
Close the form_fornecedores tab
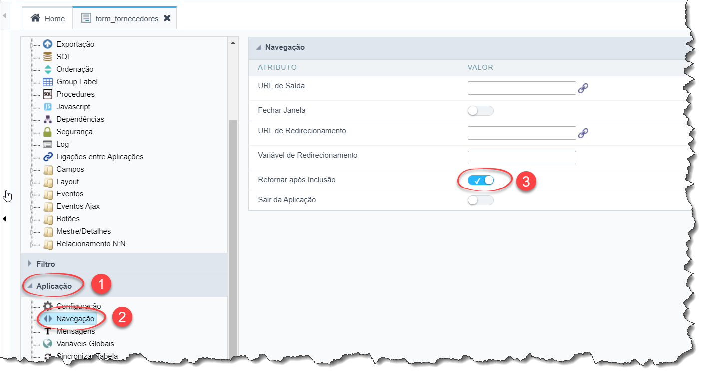(168, 18)
